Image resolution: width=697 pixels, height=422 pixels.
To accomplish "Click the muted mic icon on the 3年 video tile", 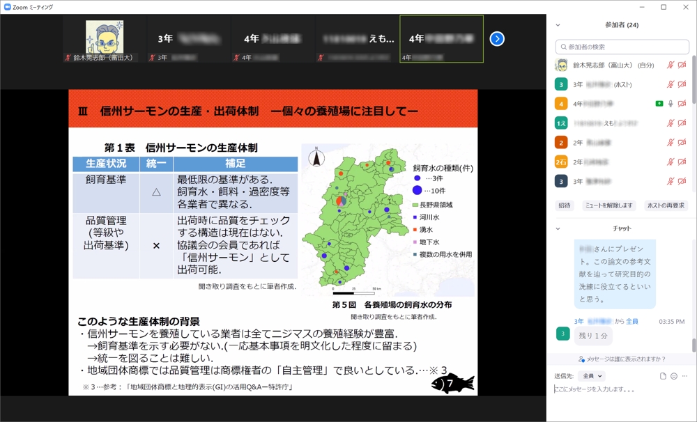I will click(152, 58).
